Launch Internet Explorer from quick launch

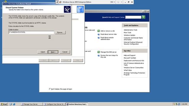pos(14,104)
